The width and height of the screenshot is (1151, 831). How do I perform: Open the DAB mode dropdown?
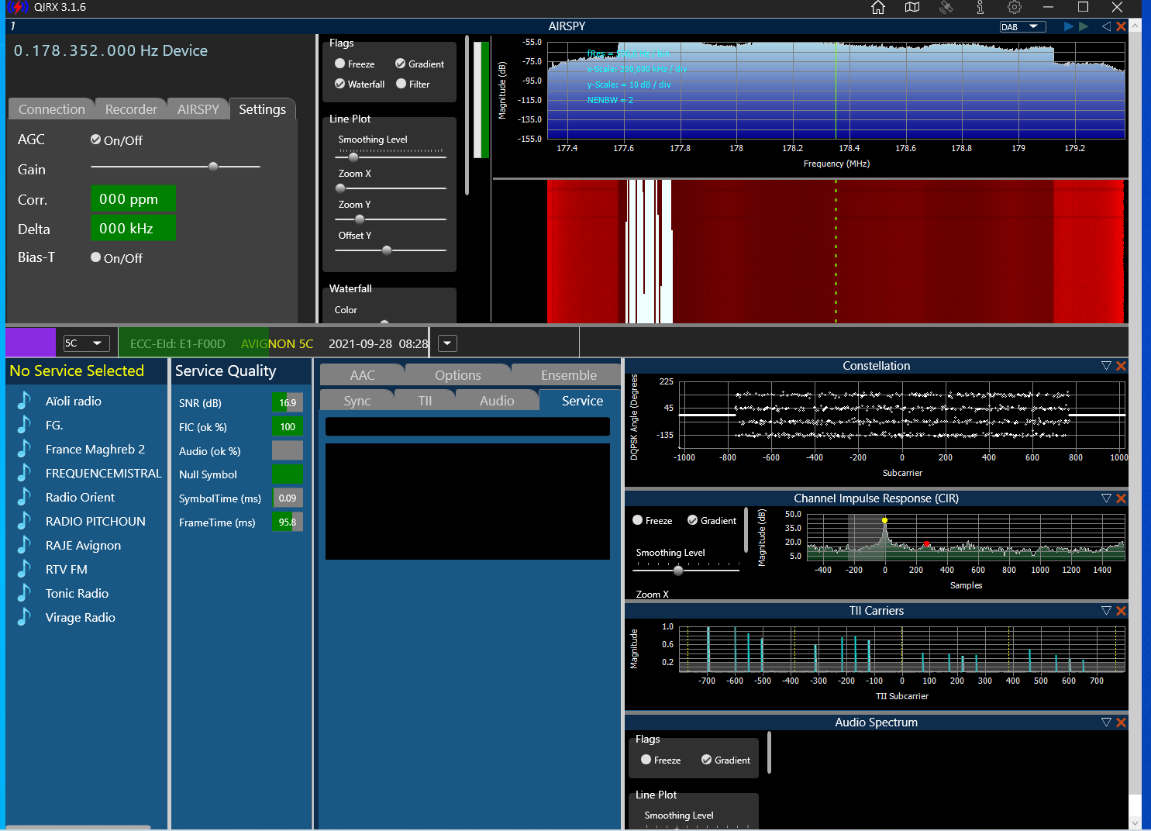[1023, 26]
